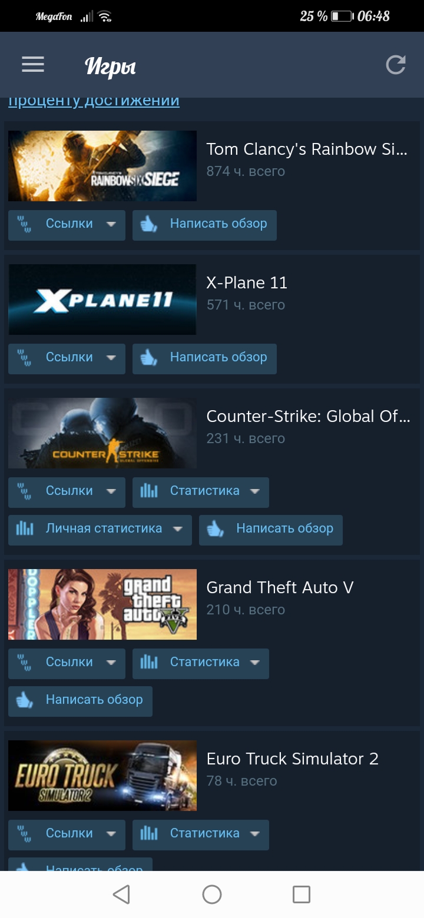Tap bar chart icon on Личная статистика

tap(25, 528)
